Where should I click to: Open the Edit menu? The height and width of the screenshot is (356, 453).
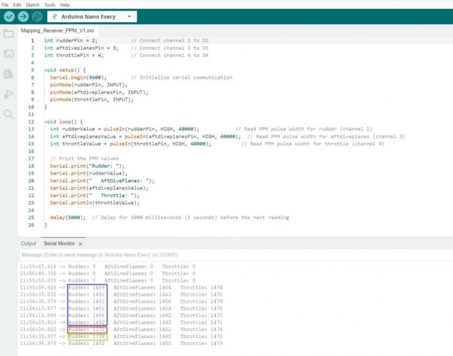coord(17,4)
